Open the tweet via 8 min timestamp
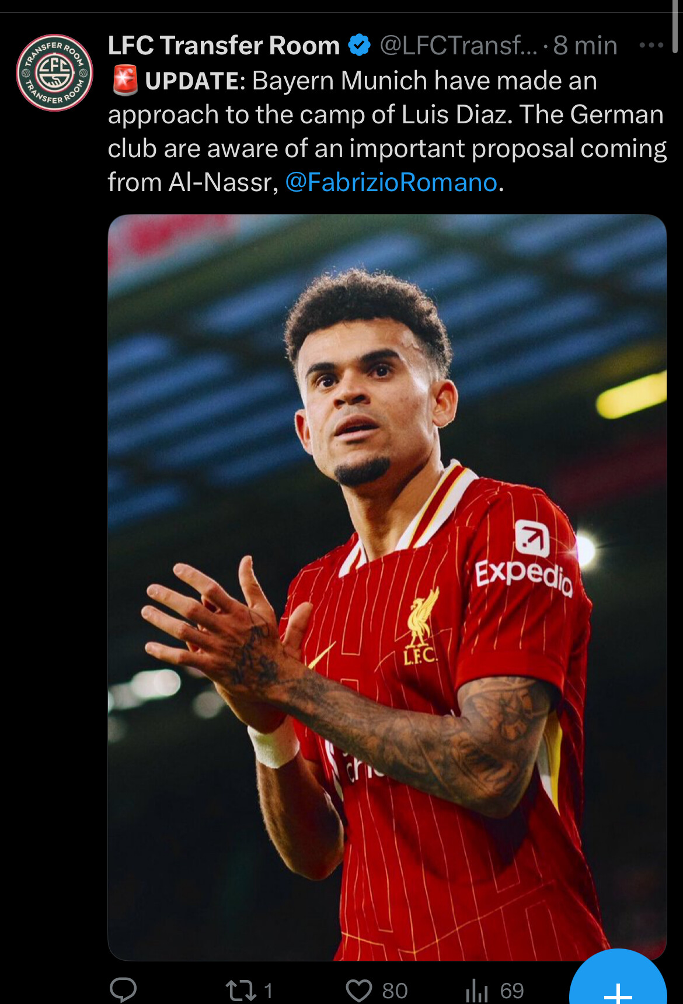 [585, 45]
